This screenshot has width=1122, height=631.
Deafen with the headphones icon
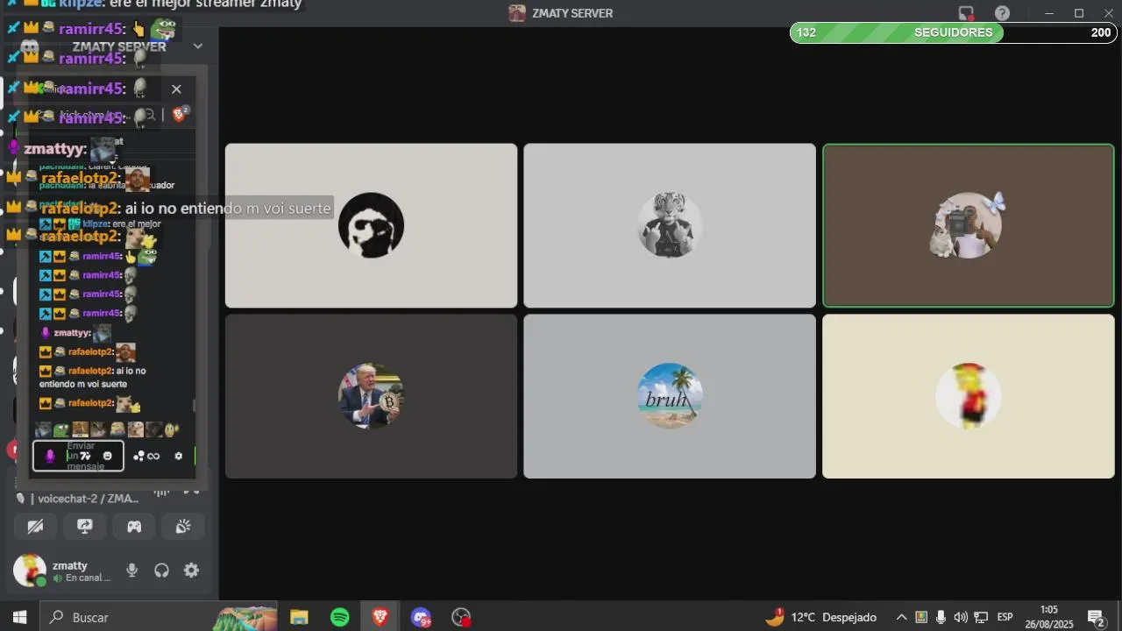tap(161, 571)
